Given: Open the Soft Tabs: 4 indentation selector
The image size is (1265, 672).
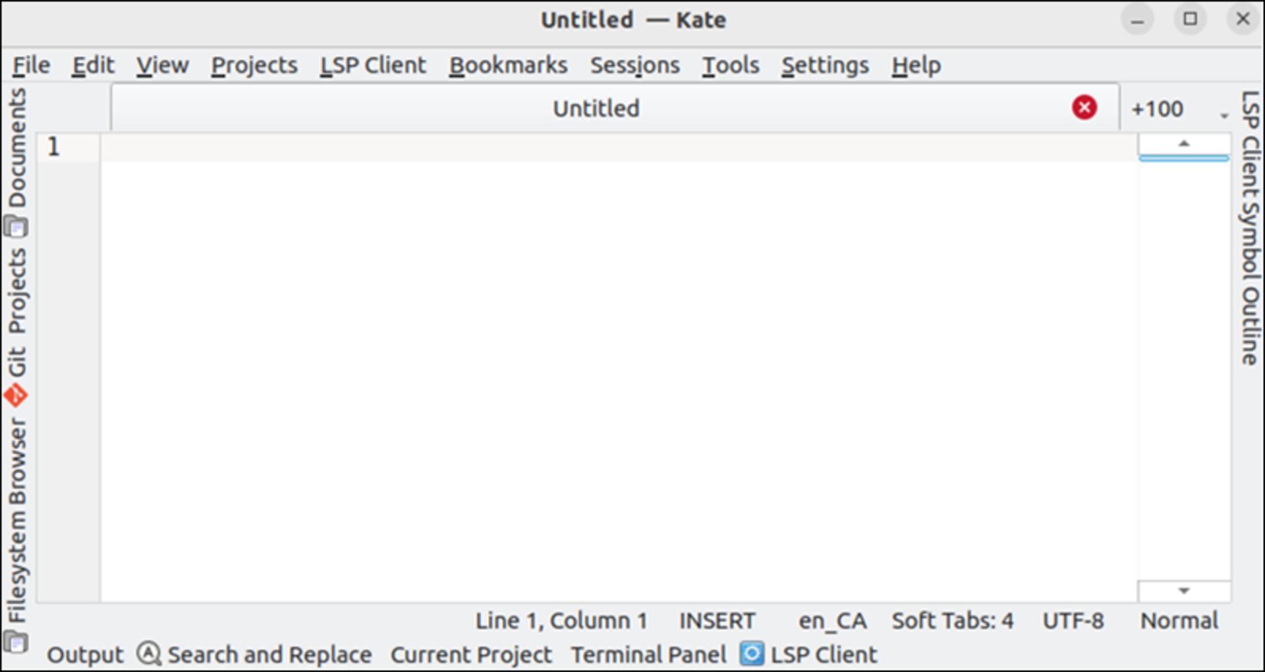Looking at the screenshot, I should [x=952, y=621].
